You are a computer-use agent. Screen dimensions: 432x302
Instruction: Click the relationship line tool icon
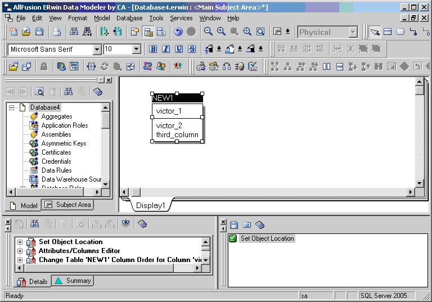click(413, 32)
